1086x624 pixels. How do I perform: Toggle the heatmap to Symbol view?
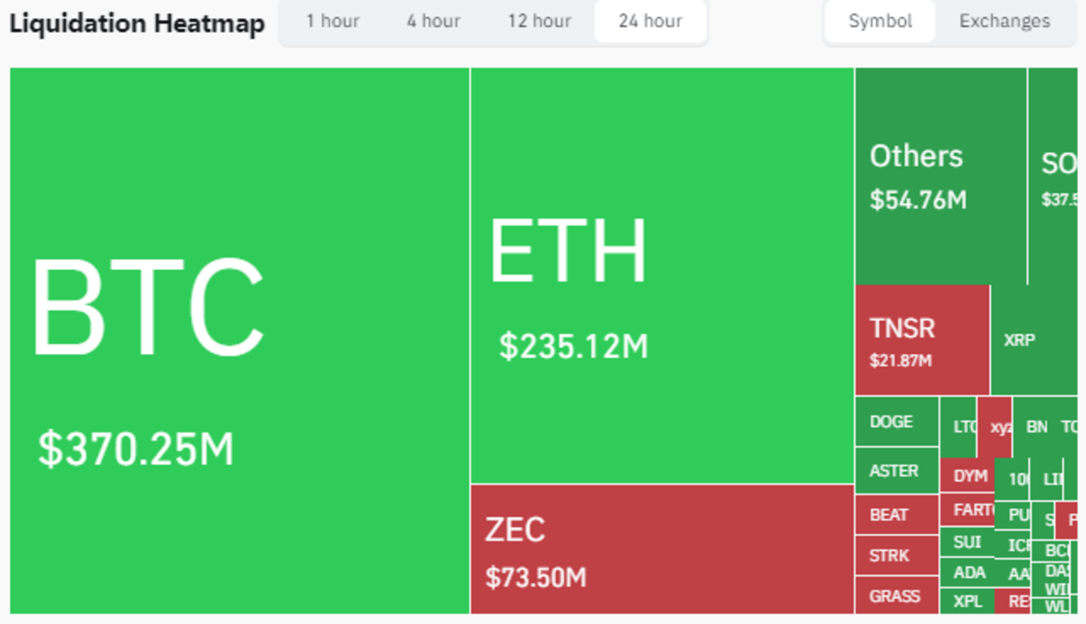coord(879,21)
